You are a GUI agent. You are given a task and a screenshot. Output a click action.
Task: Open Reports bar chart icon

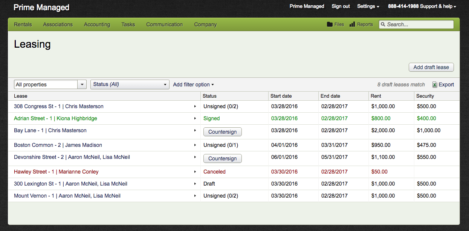[352, 24]
